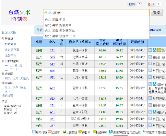
Task: Click the bicycle legend icon below table
Action: click(x=144, y=132)
